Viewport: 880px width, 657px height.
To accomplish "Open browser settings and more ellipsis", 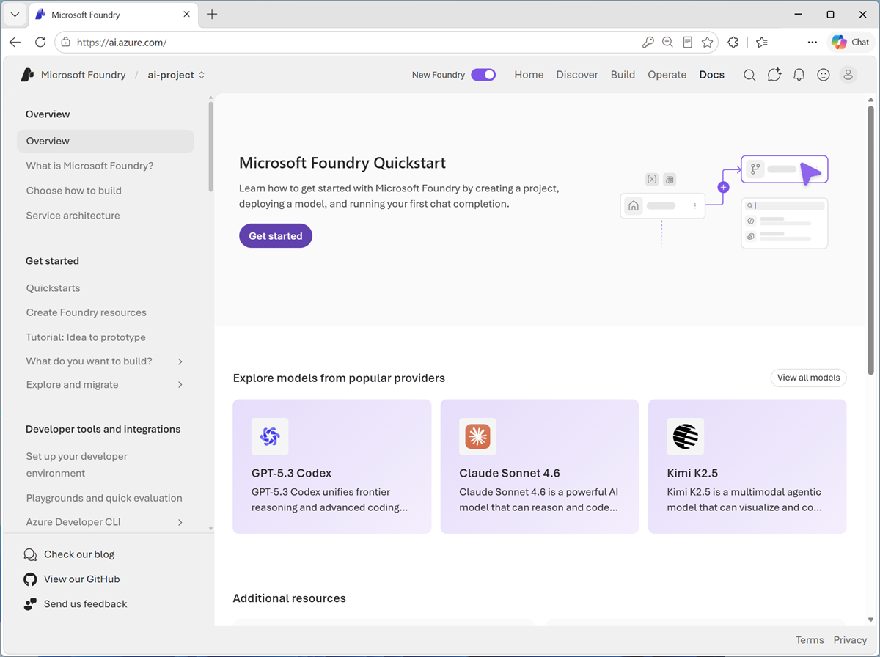I will coord(812,43).
